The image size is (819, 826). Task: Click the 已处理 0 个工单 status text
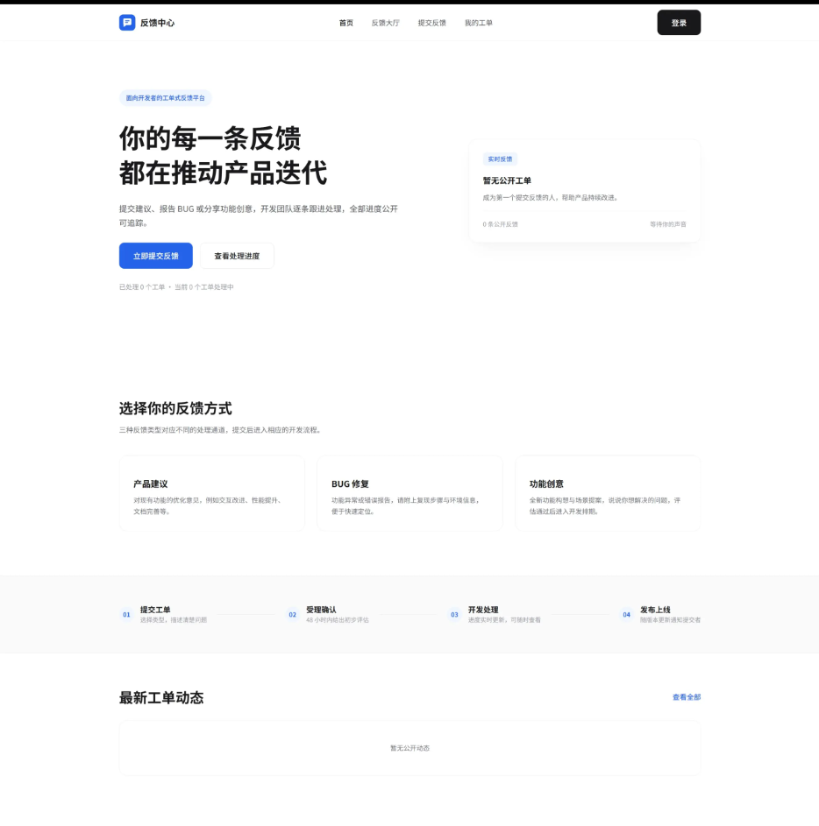142,287
